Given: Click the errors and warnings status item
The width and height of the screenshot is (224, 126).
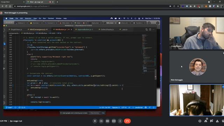Looking at the screenshot, I should (22, 107).
